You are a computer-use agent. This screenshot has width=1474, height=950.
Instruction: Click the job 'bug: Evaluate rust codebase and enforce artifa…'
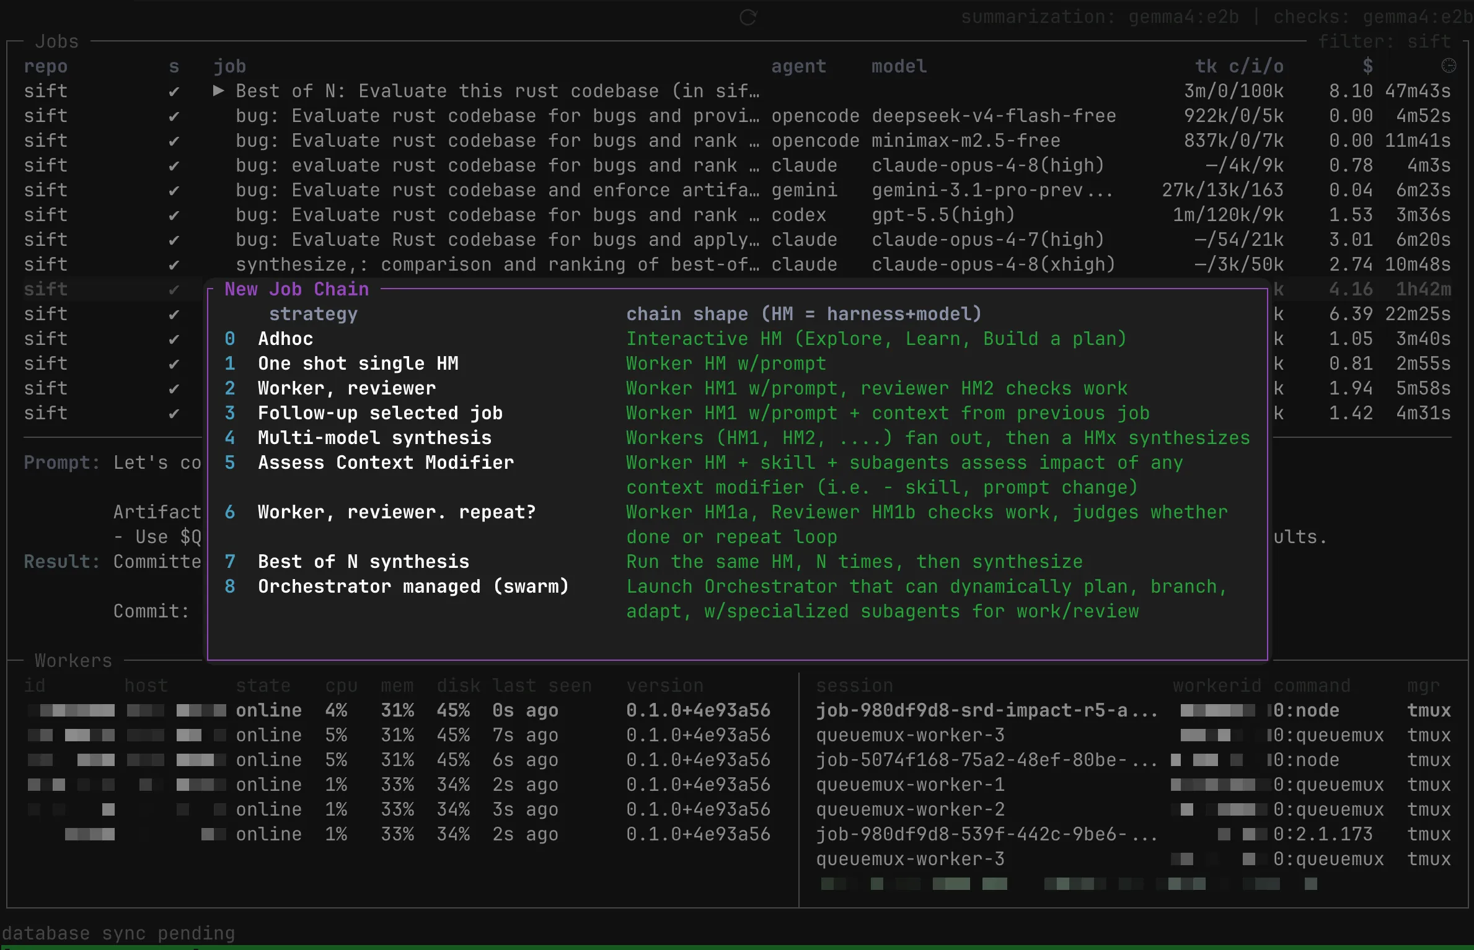point(498,190)
